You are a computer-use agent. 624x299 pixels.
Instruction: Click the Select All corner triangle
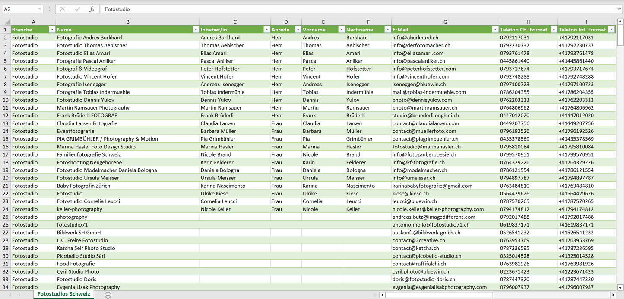pos(7,22)
